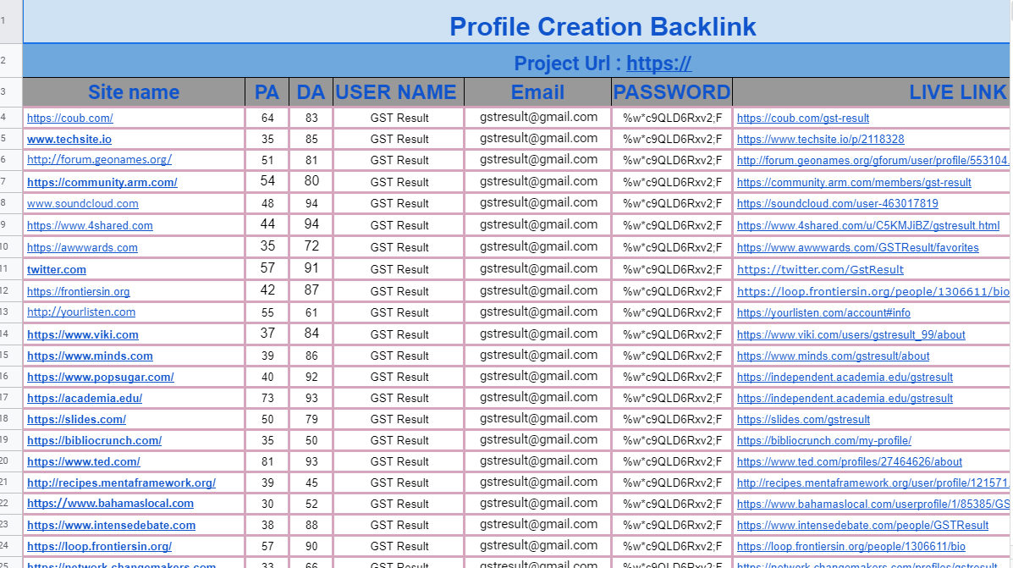Select the PASSWORD header cell
Screen dimensions: 1013x568
coord(672,91)
